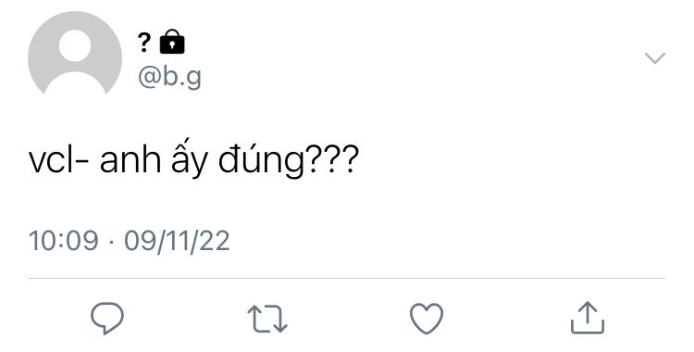Click the word "anh" in tweet text

pos(130,159)
